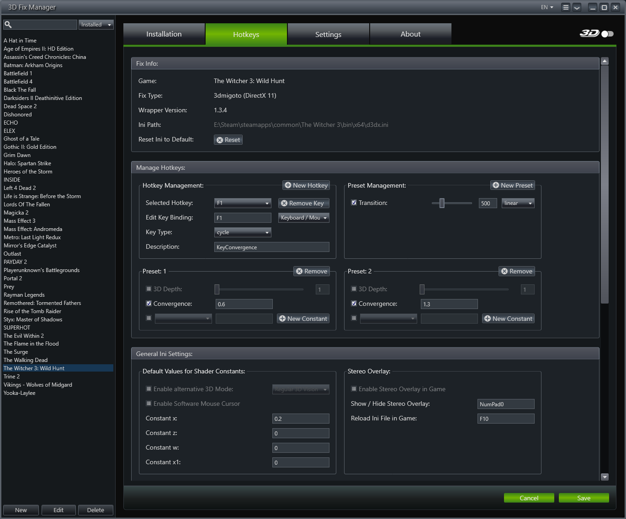Click the game search box
626x519 pixels.
[40, 25]
